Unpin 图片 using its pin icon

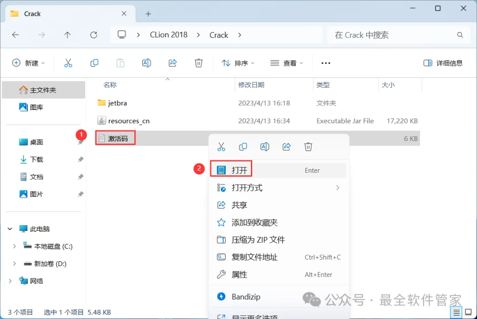click(80, 194)
